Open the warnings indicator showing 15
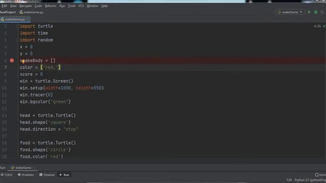The image size is (326, 183). [317, 26]
